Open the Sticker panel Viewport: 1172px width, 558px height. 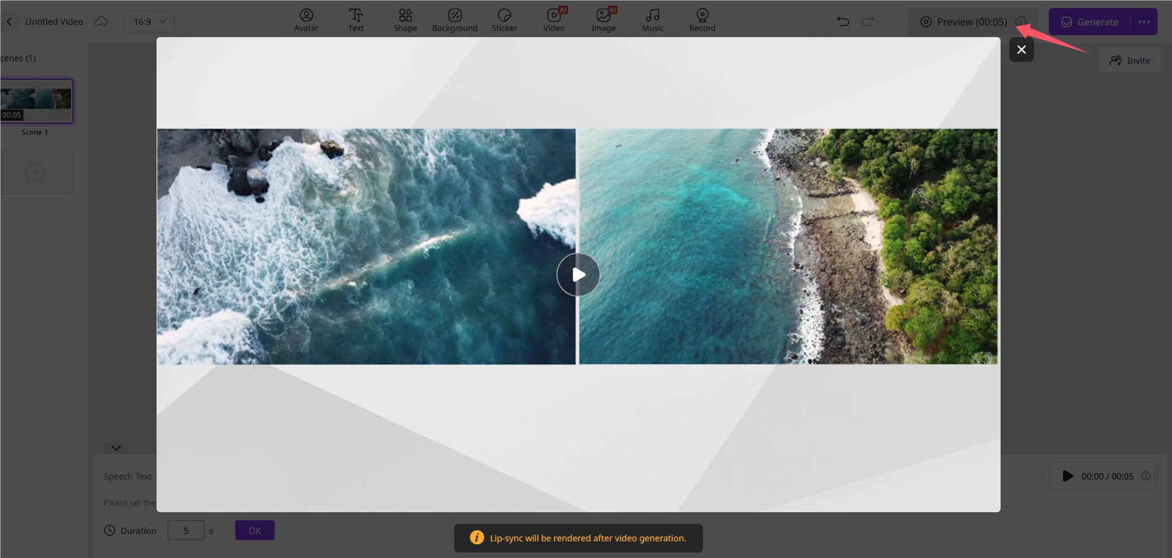[504, 19]
